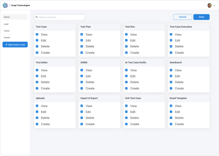Uncheck Edit under ADMS

(x=82, y=76)
